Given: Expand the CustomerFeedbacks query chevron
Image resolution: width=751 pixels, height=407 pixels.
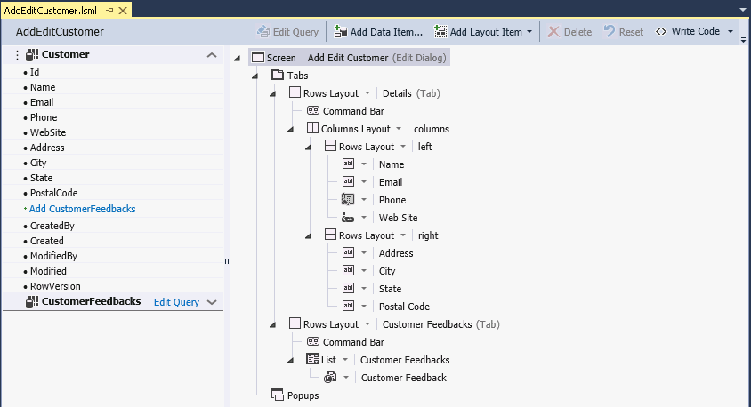Looking at the screenshot, I should (x=212, y=302).
